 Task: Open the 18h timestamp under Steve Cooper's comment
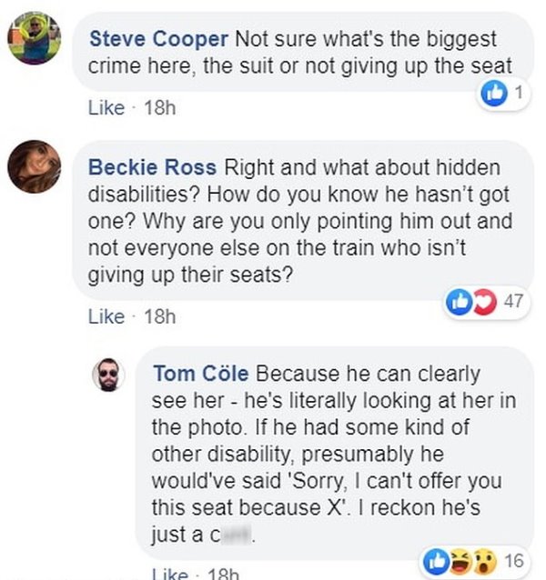pos(158,107)
